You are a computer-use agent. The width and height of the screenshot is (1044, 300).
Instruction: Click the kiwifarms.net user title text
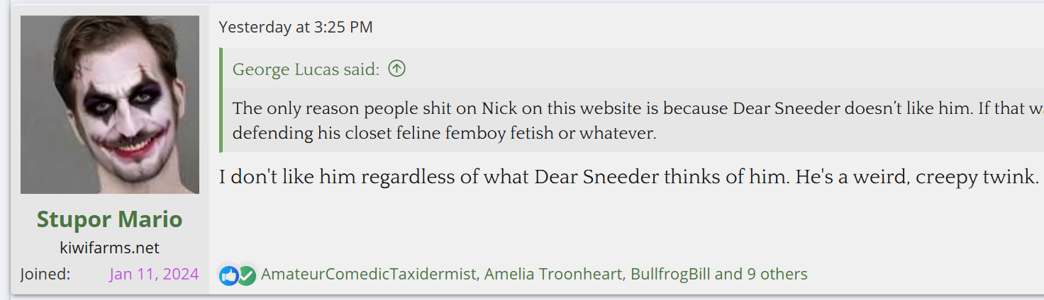(109, 248)
